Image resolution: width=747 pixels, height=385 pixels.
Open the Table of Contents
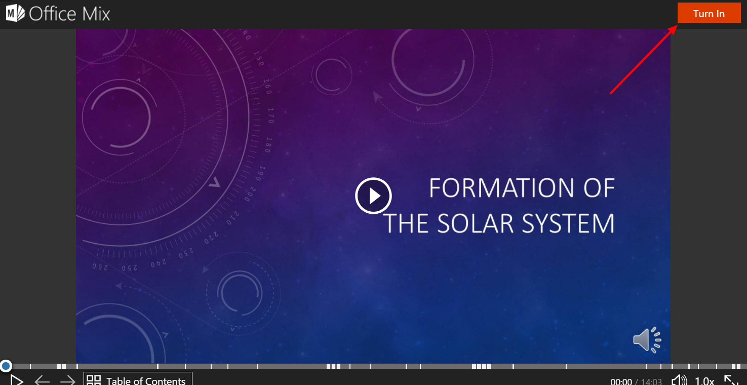(138, 379)
